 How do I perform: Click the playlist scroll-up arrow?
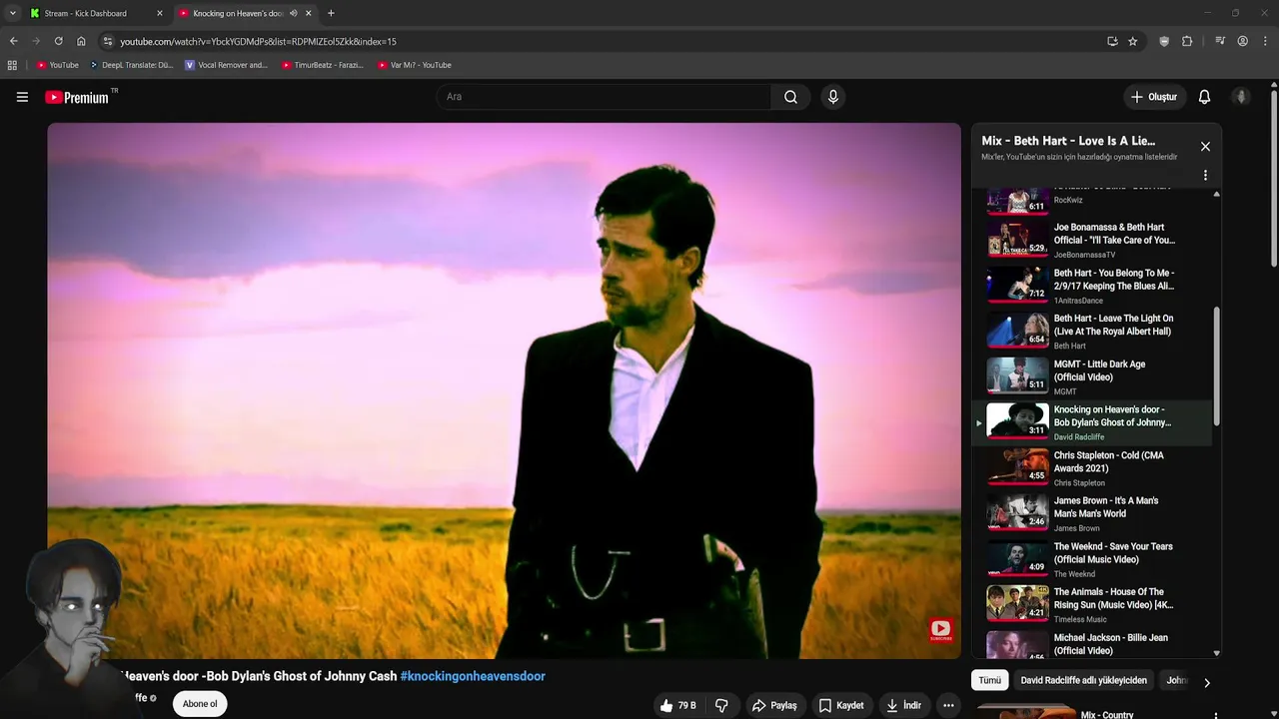point(1216,194)
